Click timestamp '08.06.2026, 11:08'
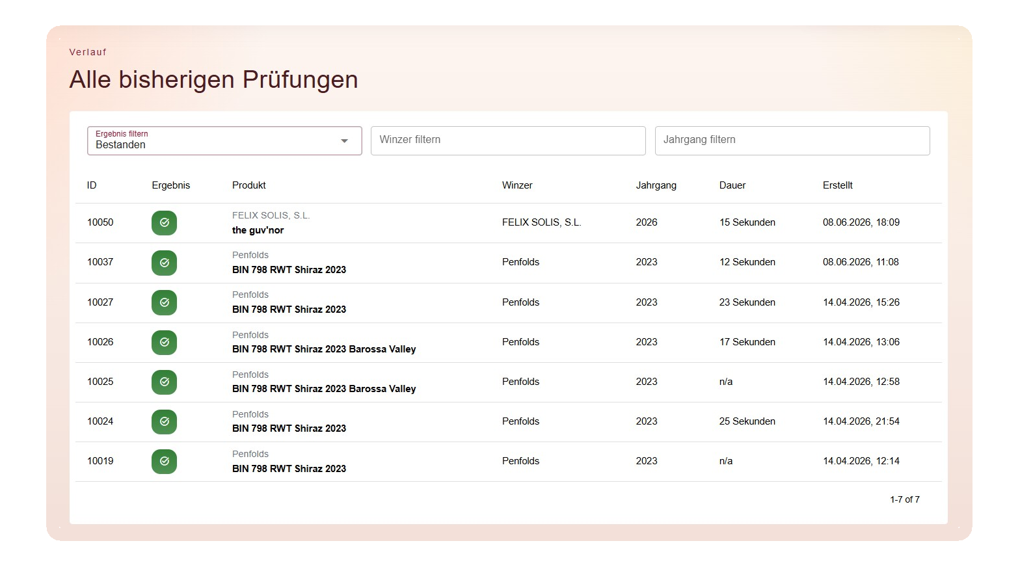The width and height of the screenshot is (1020, 567). point(861,262)
